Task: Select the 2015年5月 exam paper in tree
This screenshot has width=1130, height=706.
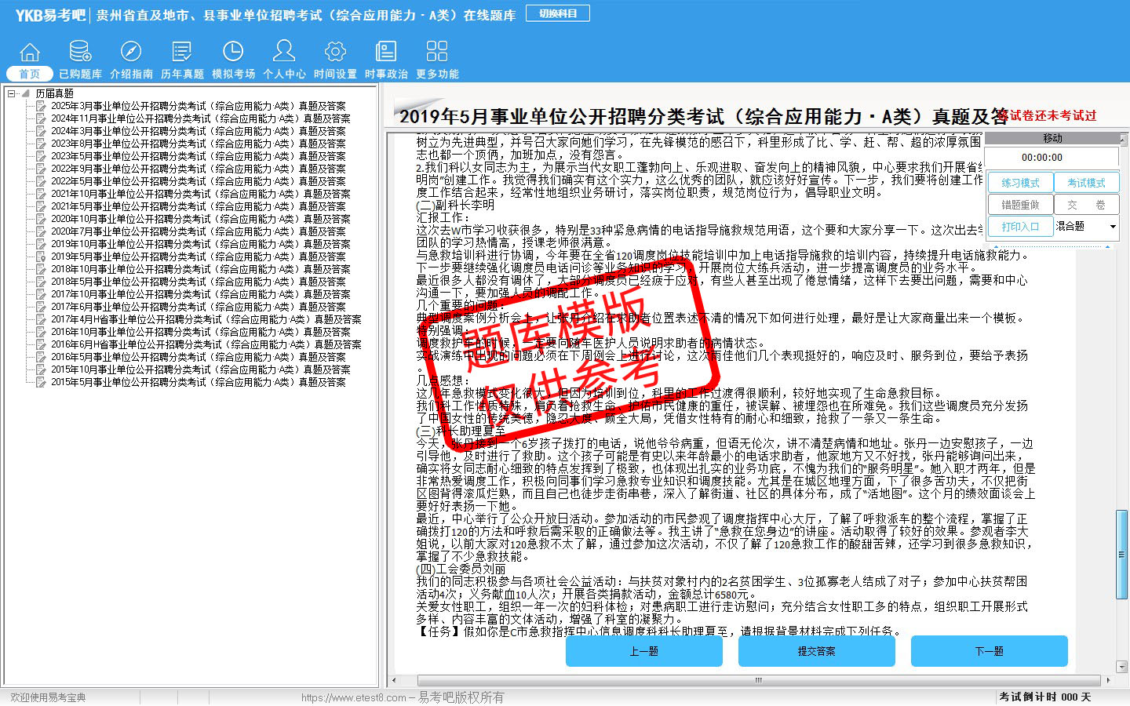Action: click(198, 382)
